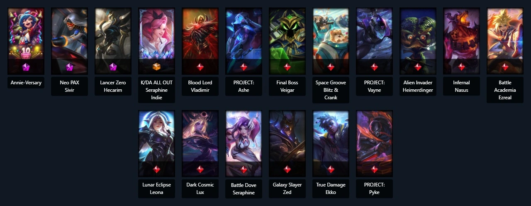Click the orange gem icon on the K/DA ALL OUT Seraphine card
This screenshot has width=531, height=206.
click(x=156, y=67)
